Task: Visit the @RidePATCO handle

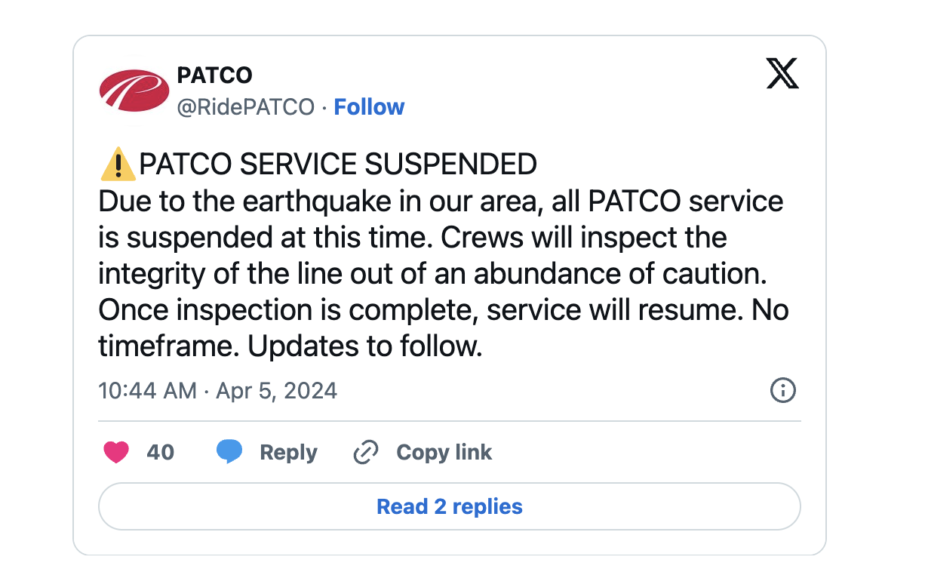Action: [245, 107]
